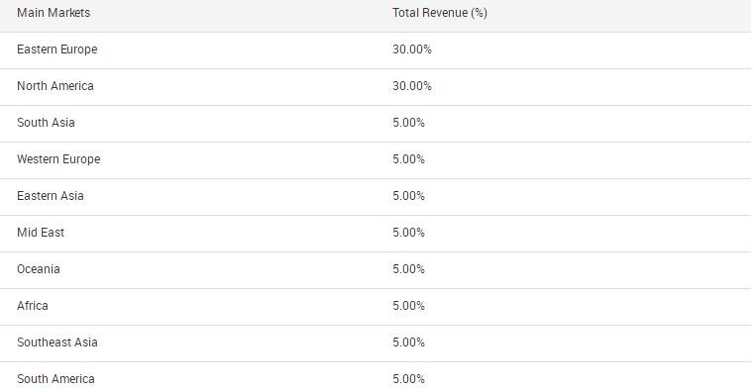
Task: Click North America's 30.00% revenue value
Action: 412,86
